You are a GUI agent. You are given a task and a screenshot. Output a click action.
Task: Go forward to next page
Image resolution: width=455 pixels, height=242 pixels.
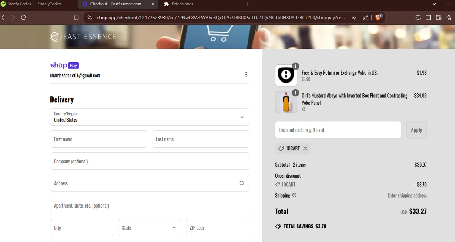point(13,18)
